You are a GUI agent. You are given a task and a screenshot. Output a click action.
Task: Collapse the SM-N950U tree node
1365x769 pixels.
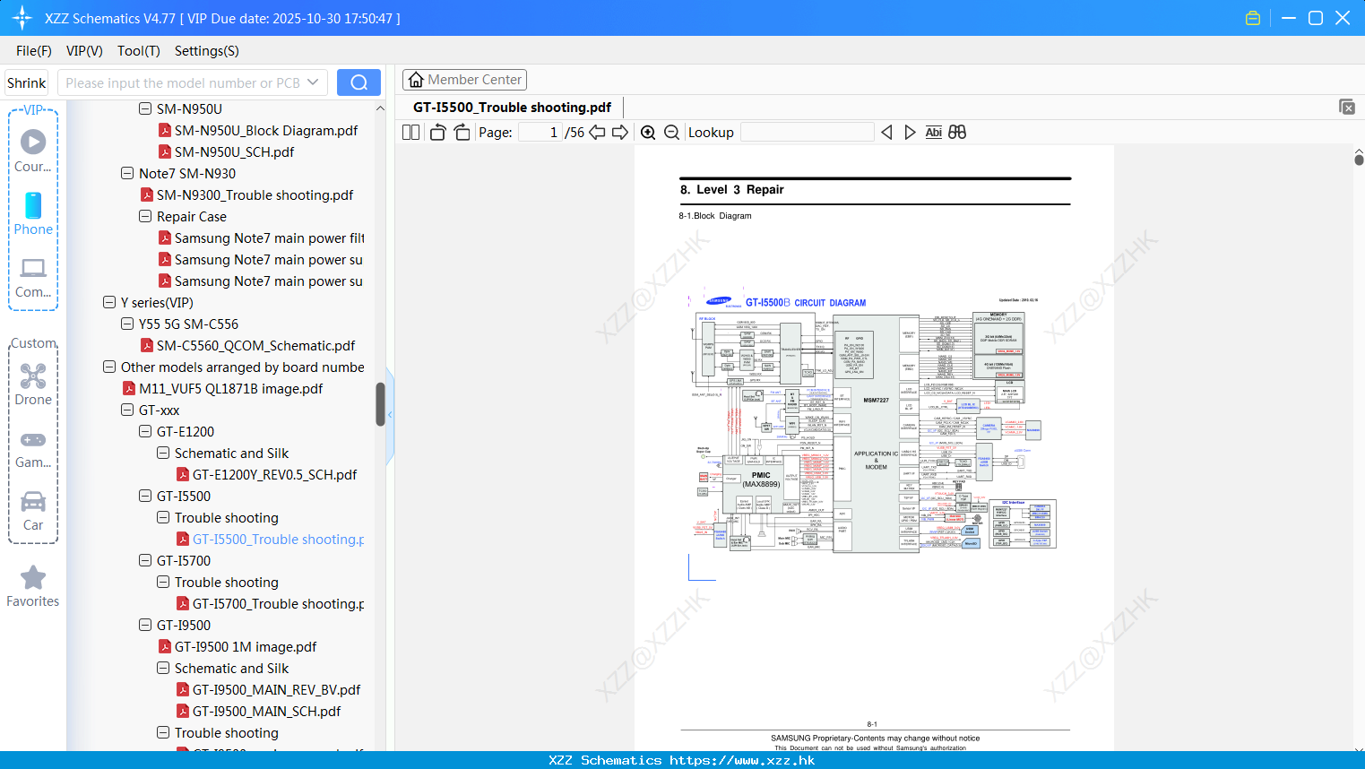pyautogui.click(x=145, y=108)
